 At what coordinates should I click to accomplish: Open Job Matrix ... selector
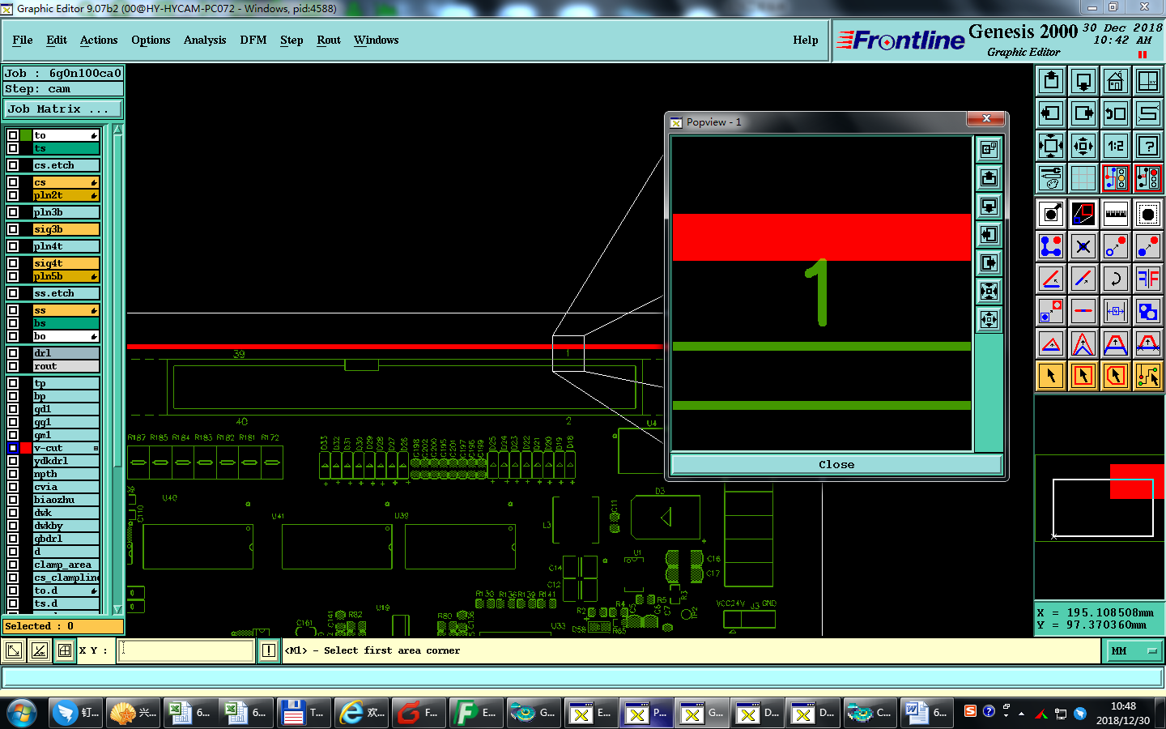pos(63,109)
